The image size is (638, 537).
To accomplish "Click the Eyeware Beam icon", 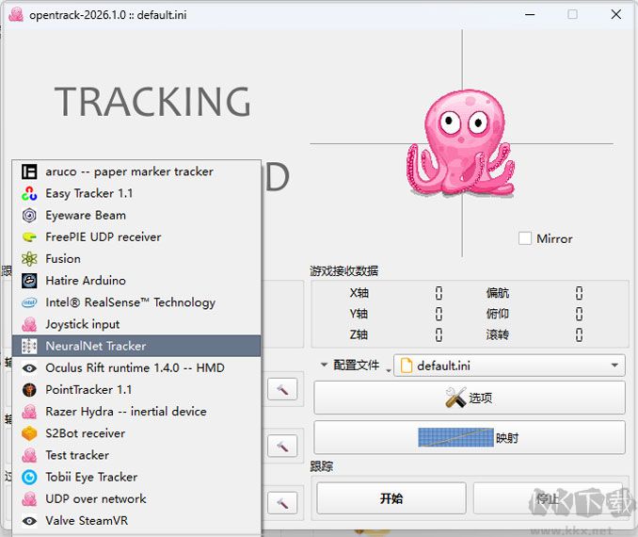I will point(29,215).
